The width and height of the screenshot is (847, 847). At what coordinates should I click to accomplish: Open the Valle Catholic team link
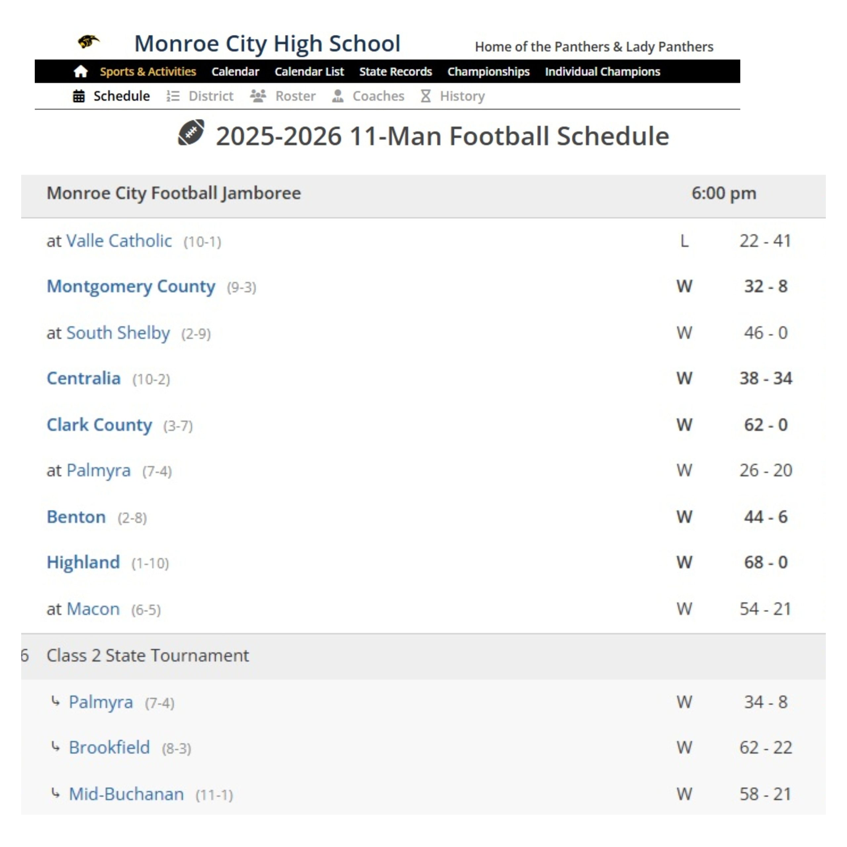pos(119,241)
